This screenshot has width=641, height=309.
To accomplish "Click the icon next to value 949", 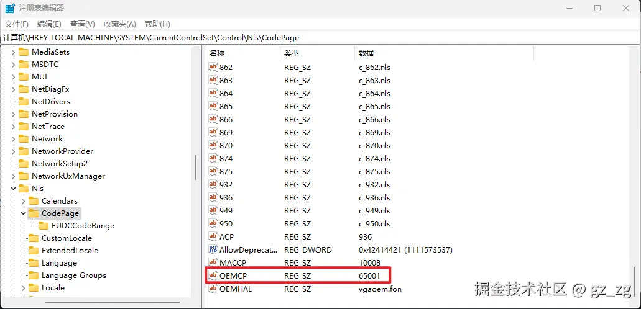I will [213, 210].
